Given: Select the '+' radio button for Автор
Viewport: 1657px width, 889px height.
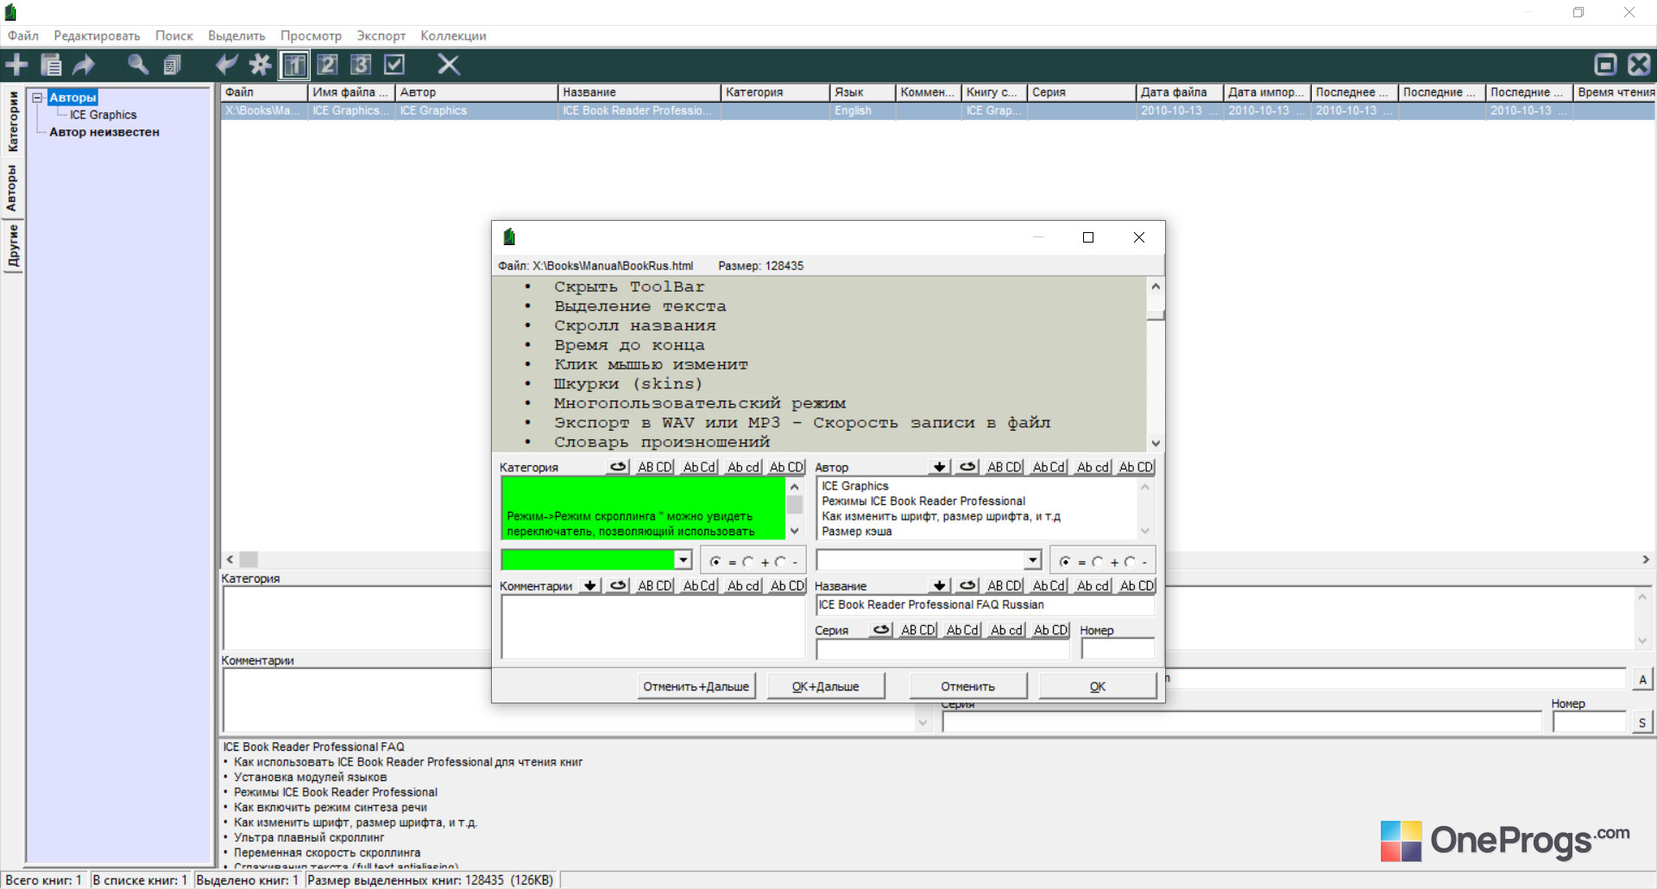Looking at the screenshot, I should [x=1097, y=562].
